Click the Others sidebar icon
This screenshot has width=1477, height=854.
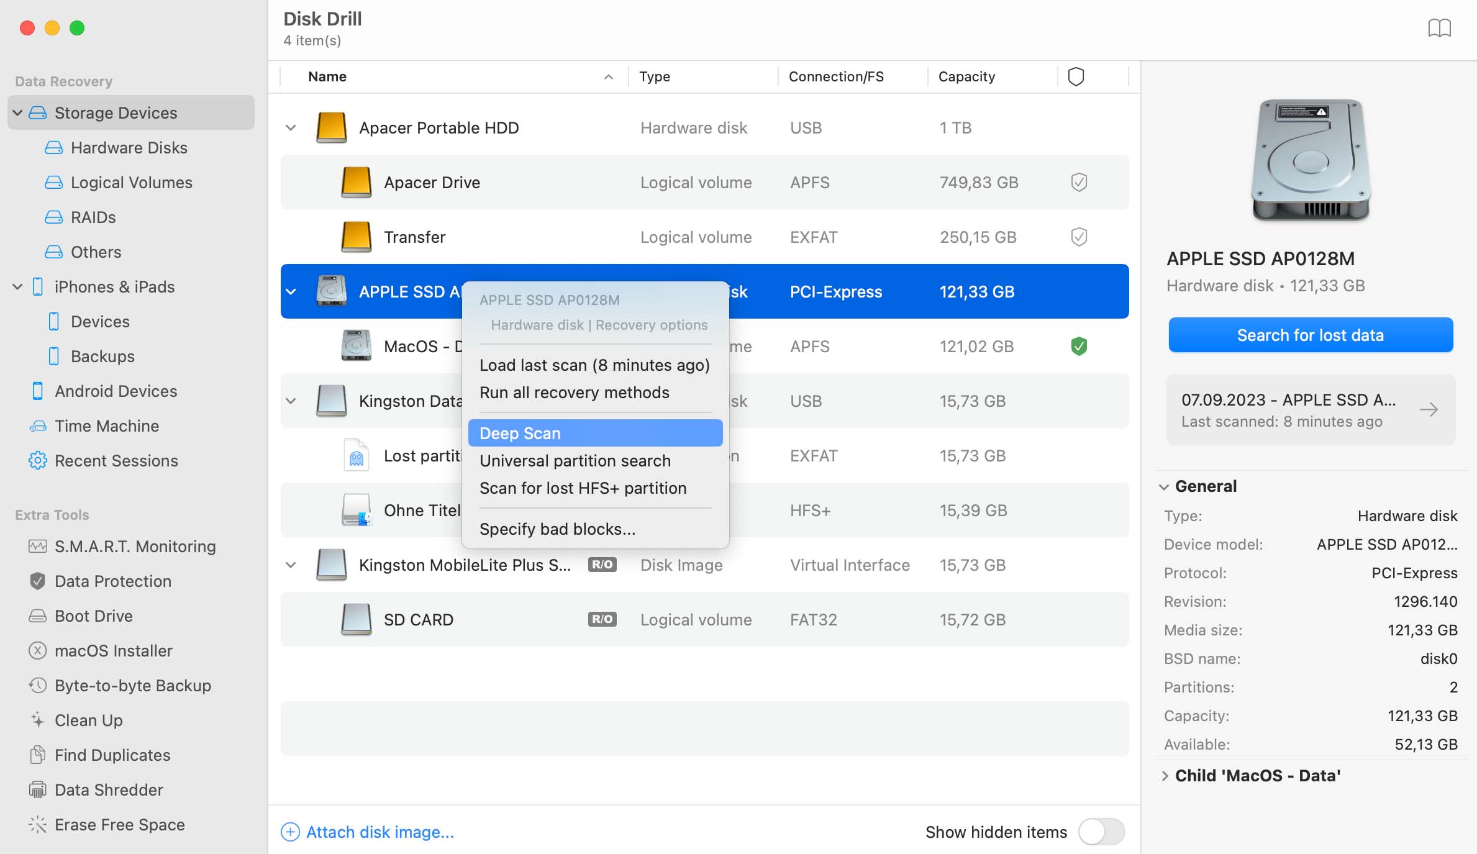point(54,252)
